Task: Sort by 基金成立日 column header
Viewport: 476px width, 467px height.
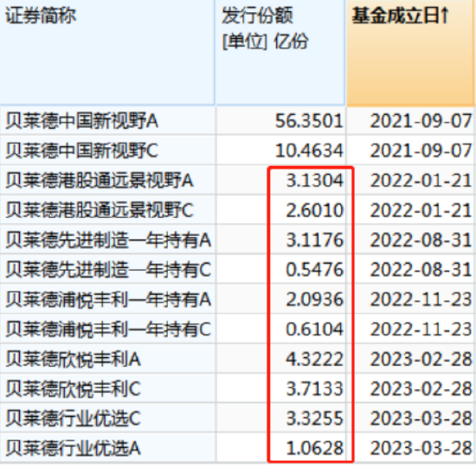Action: click(411, 53)
